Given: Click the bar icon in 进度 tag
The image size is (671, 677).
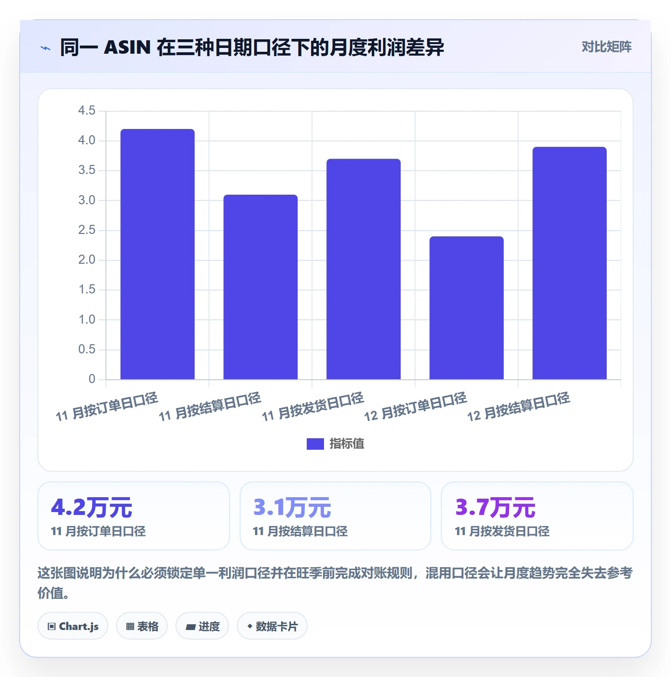Looking at the screenshot, I should tap(190, 627).
